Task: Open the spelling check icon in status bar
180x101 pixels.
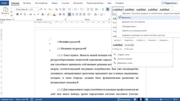Action: click(x=32, y=99)
